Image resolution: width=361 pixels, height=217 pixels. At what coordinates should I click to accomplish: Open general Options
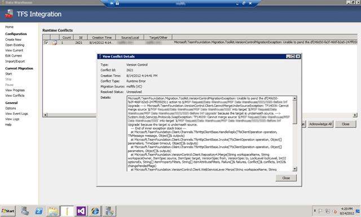click(x=11, y=108)
